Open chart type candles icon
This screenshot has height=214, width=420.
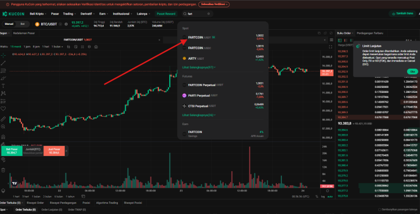pos(69,47)
